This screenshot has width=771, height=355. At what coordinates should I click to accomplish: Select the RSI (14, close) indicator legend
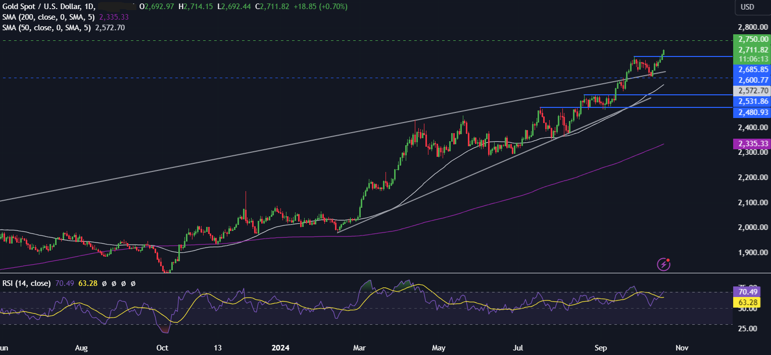pos(26,283)
